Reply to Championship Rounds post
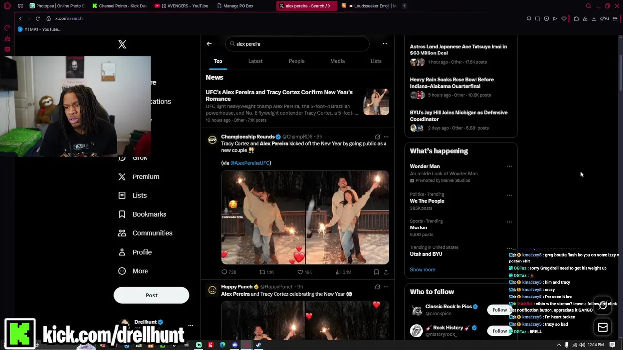The image size is (623, 350). [x=229, y=272]
